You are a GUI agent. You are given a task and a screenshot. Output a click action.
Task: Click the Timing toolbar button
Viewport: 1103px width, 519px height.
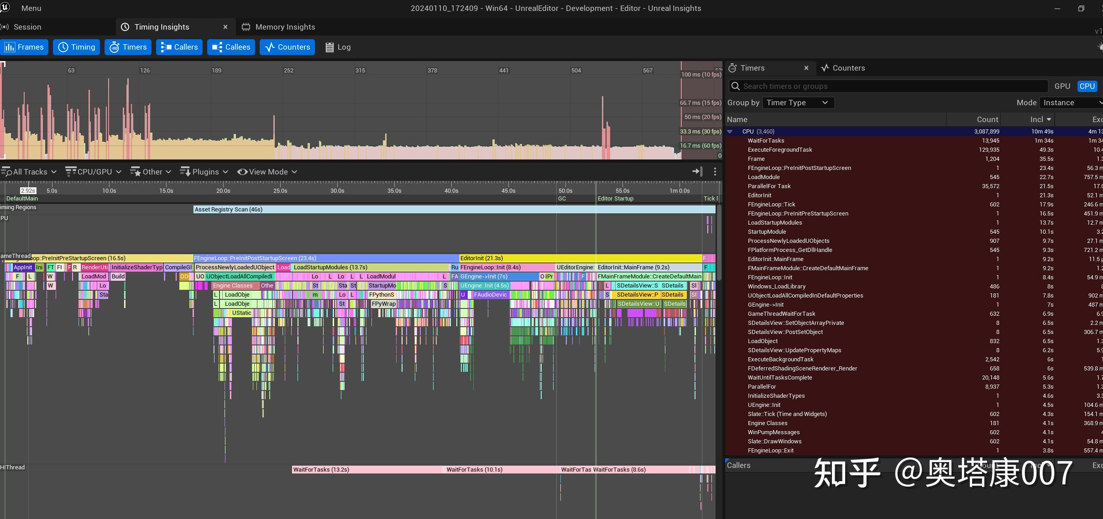tap(77, 47)
